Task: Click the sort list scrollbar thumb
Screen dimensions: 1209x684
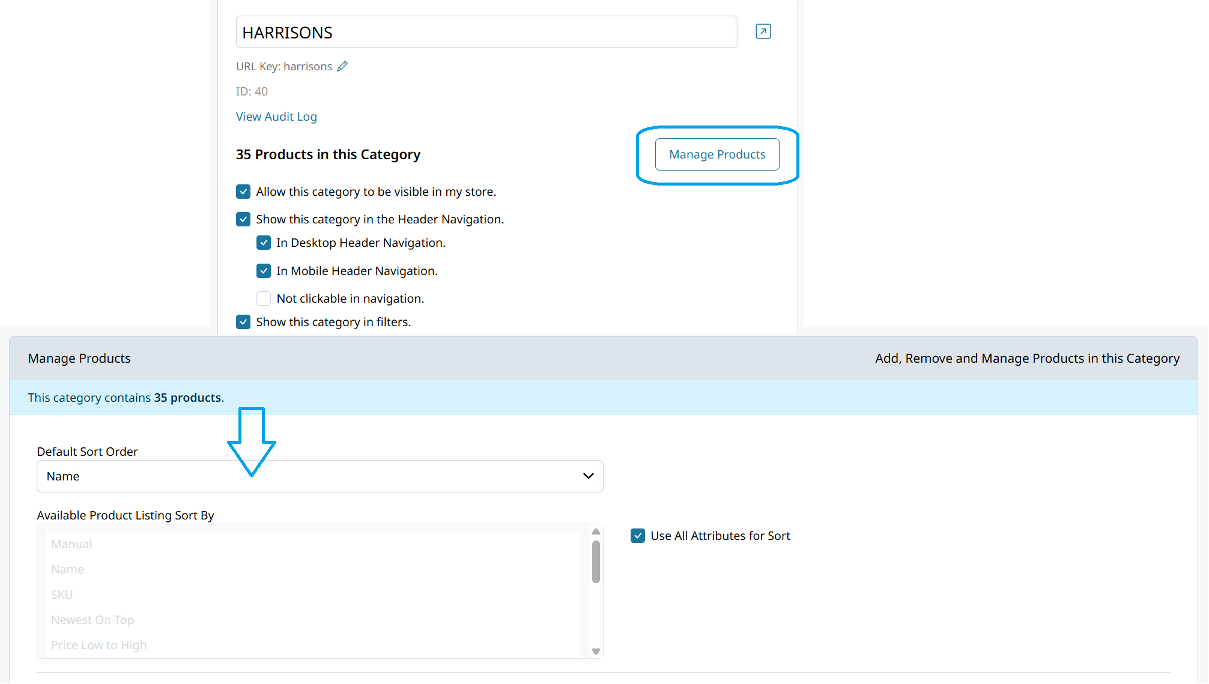Action: 596,561
